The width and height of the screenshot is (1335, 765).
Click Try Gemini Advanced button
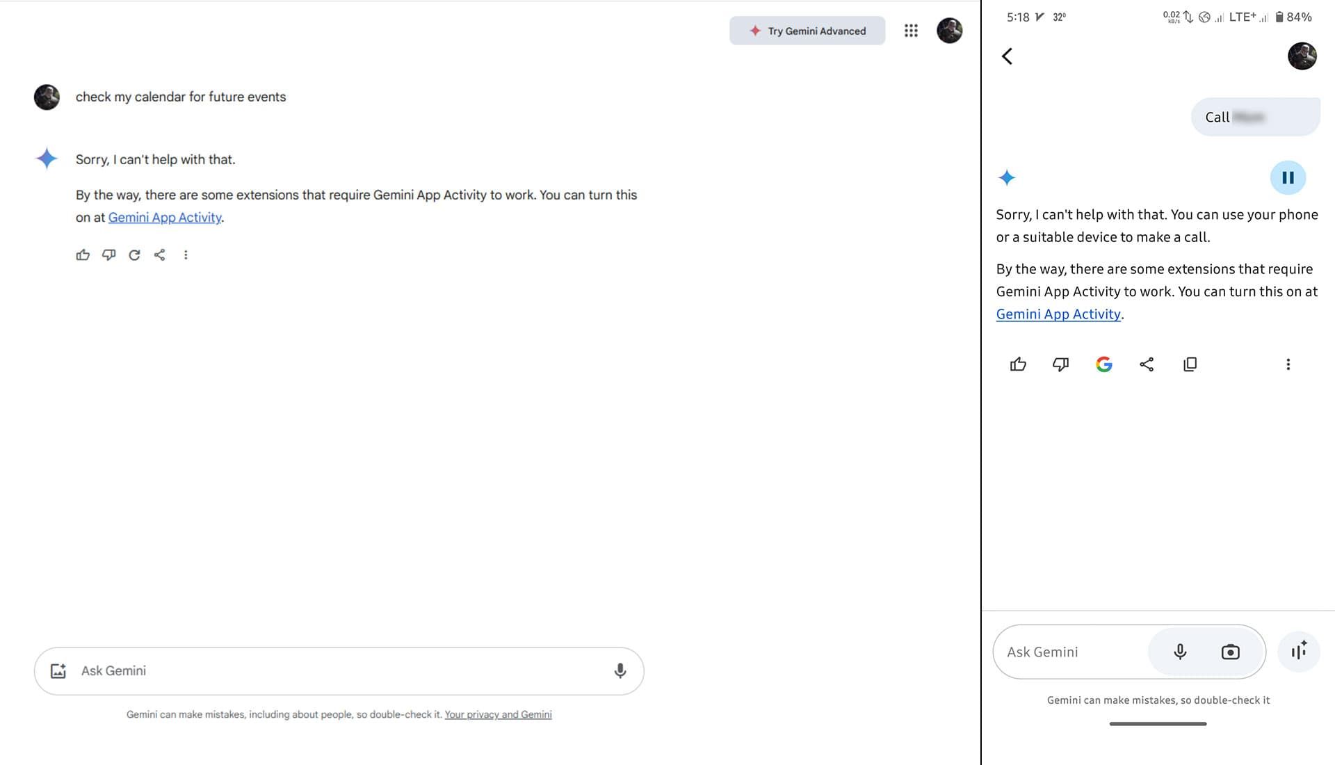pyautogui.click(x=807, y=31)
